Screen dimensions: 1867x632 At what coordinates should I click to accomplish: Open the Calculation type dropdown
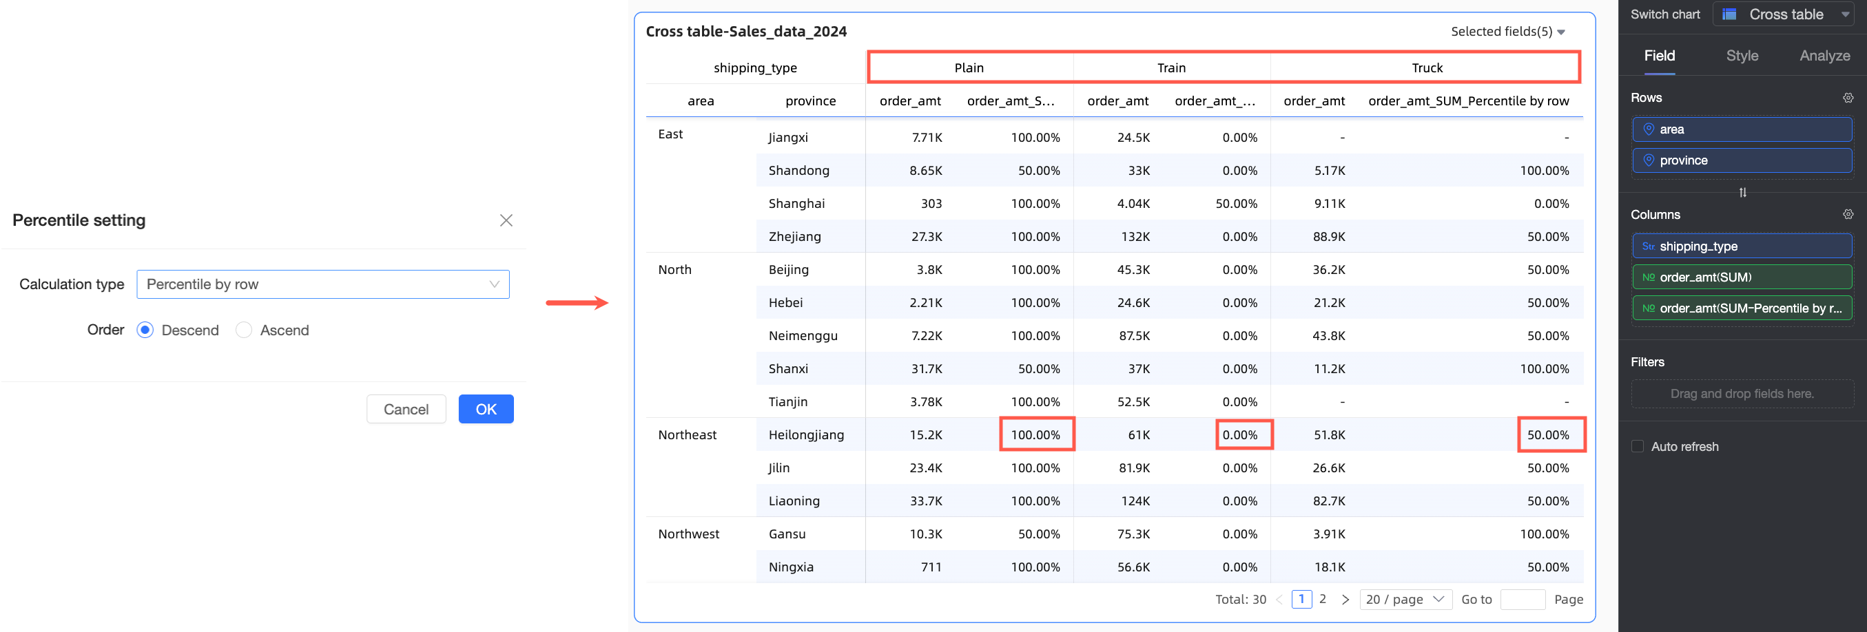322,284
